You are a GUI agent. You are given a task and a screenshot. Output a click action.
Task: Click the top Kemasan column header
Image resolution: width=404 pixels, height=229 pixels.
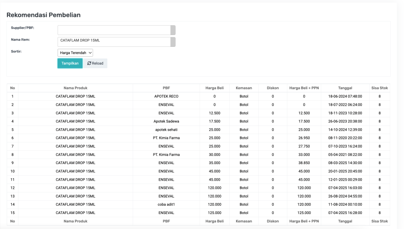[244, 88]
